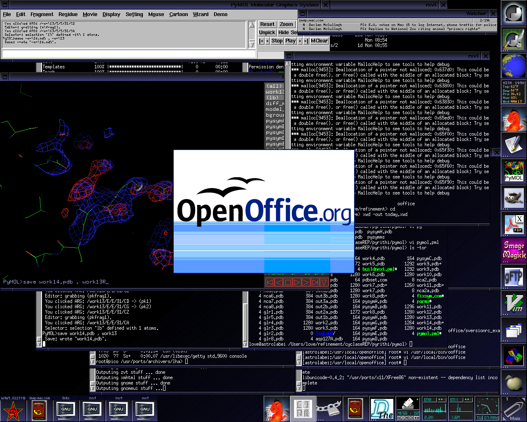Launch the PyMOL dock icon
Screen dimensions: 527x422
(514, 171)
